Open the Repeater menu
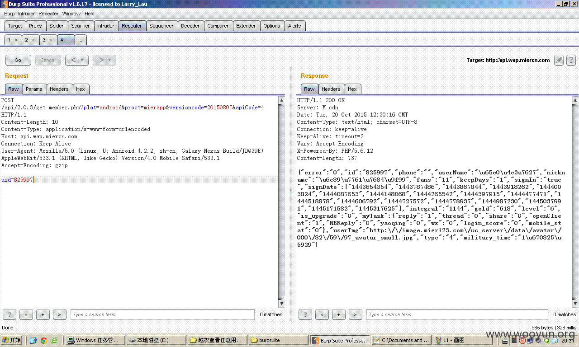579x347 pixels. click(x=48, y=14)
